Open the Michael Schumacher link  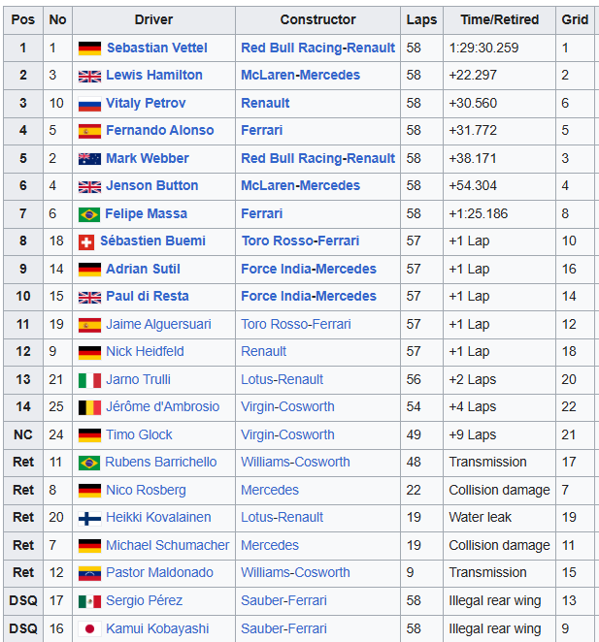(167, 545)
